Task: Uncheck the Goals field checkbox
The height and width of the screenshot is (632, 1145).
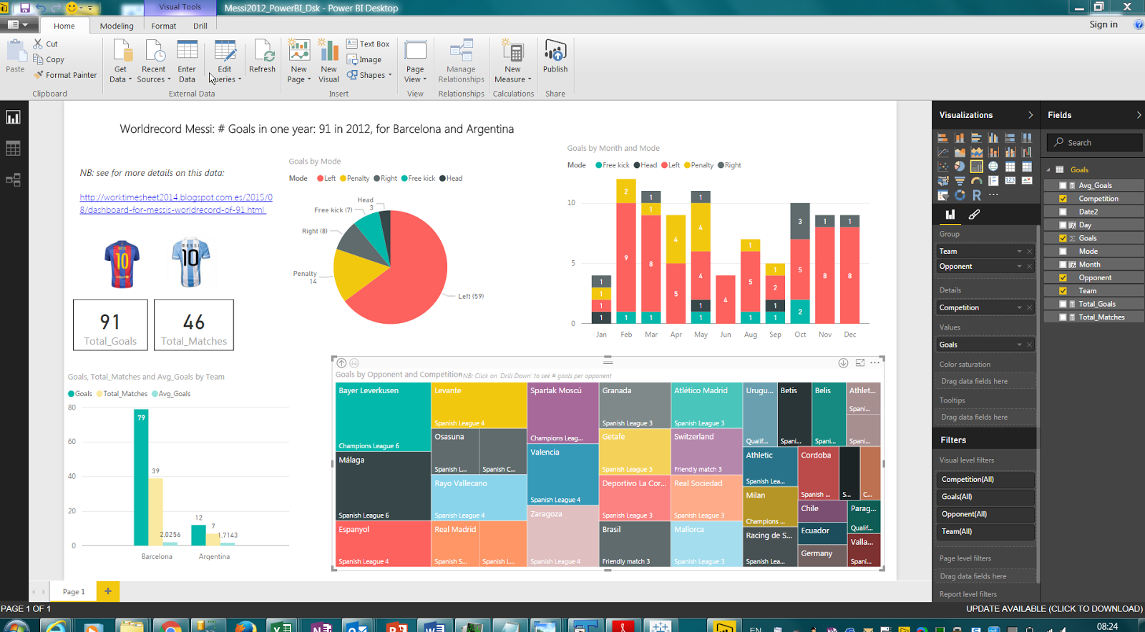Action: (1063, 238)
